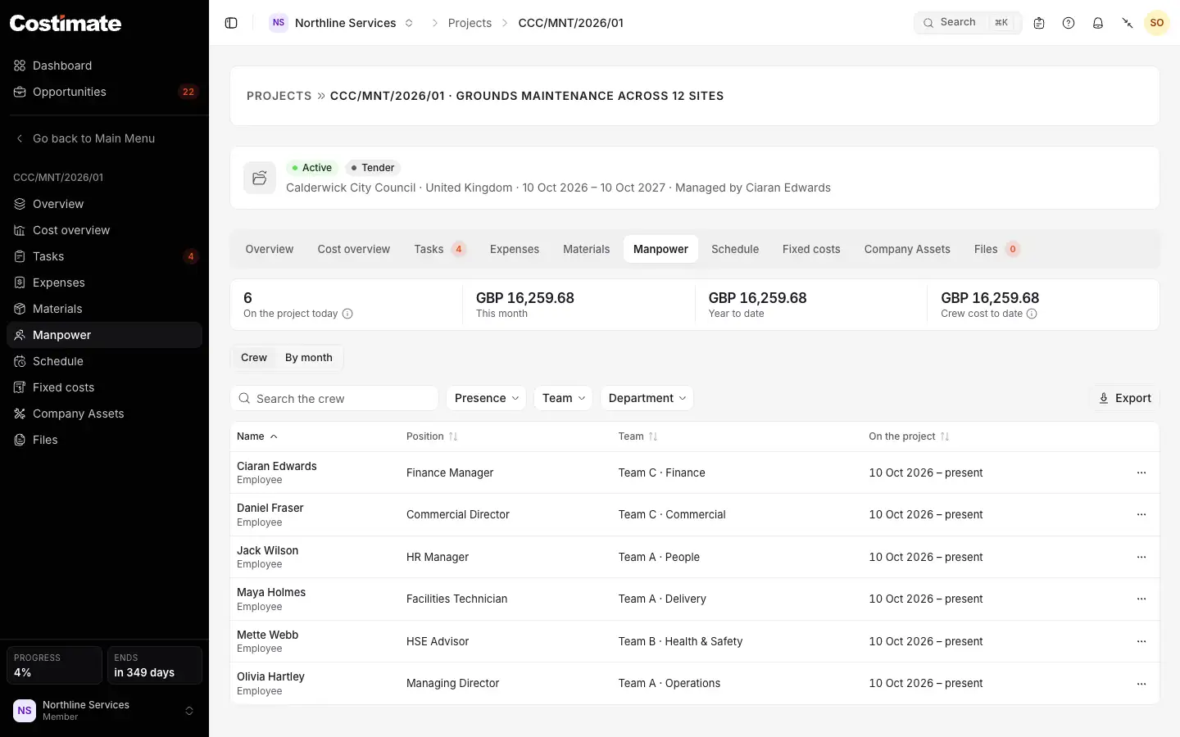
Task: Open the Department filter dropdown
Action: pos(647,398)
